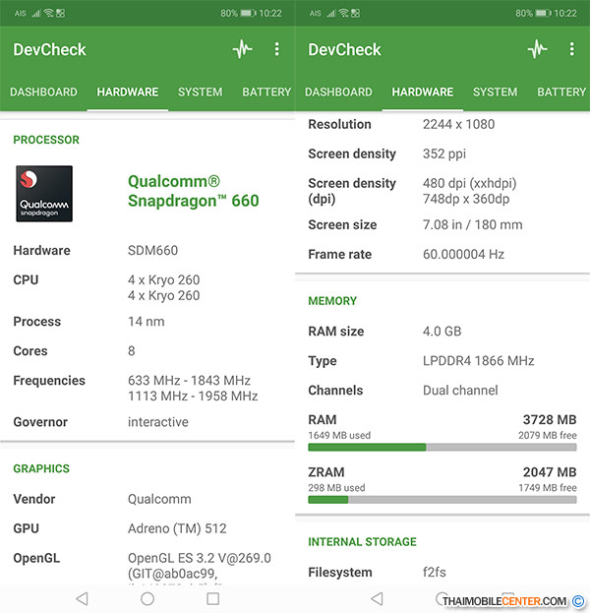Viewport: 590px width, 613px height.
Task: Tap the battery status icon in left screen
Action: click(248, 14)
